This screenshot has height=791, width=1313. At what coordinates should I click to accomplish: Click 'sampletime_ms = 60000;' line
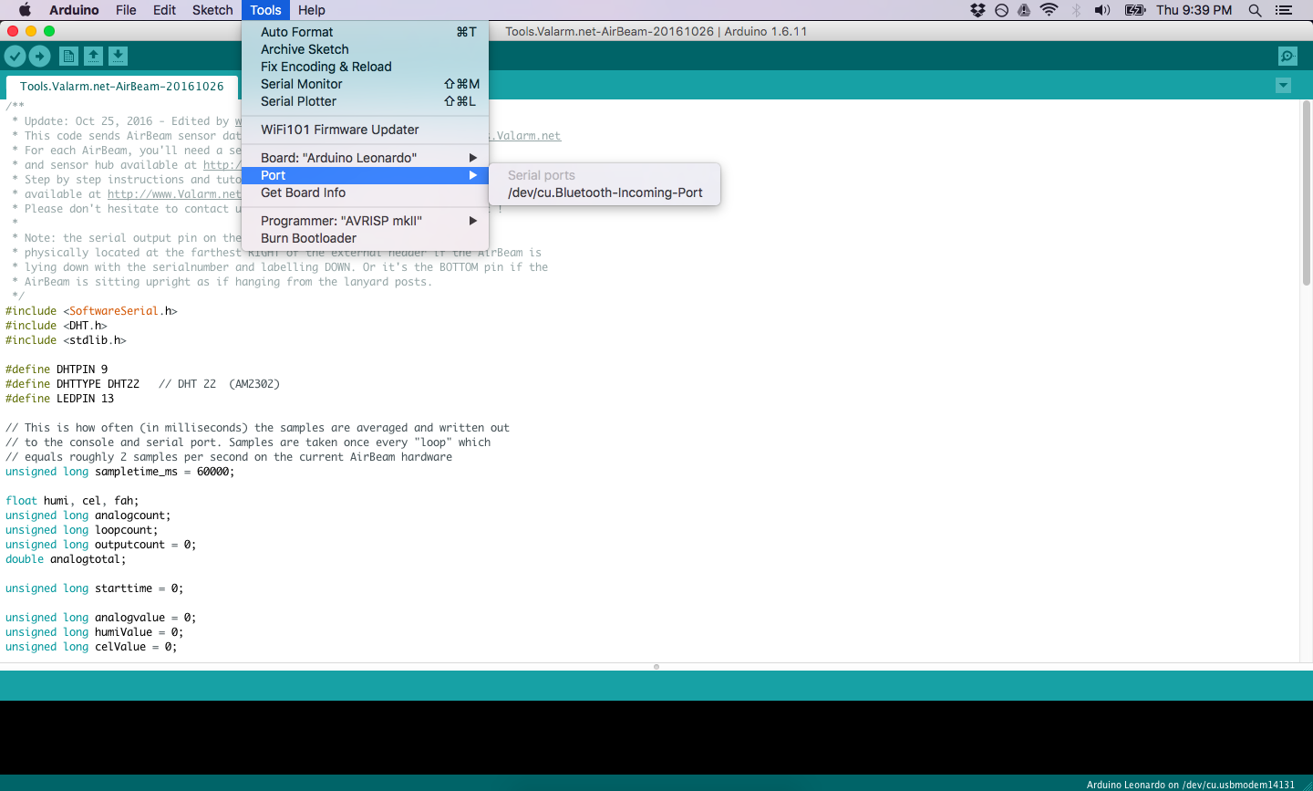pyautogui.click(x=165, y=472)
